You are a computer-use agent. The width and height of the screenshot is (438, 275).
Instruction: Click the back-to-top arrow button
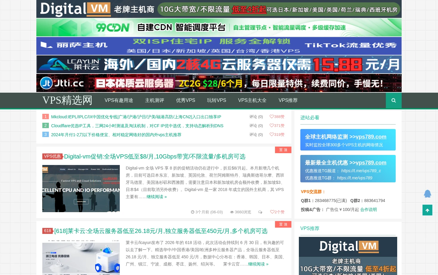coord(427,210)
